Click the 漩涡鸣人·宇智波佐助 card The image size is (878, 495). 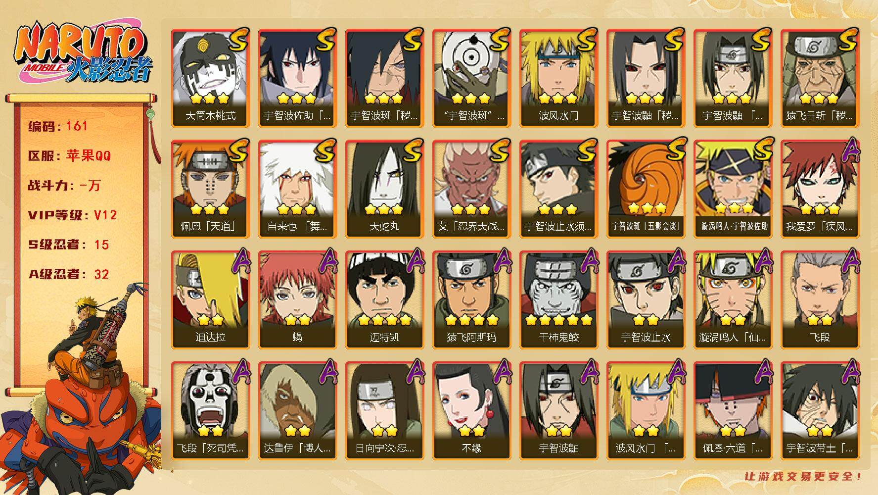733,189
